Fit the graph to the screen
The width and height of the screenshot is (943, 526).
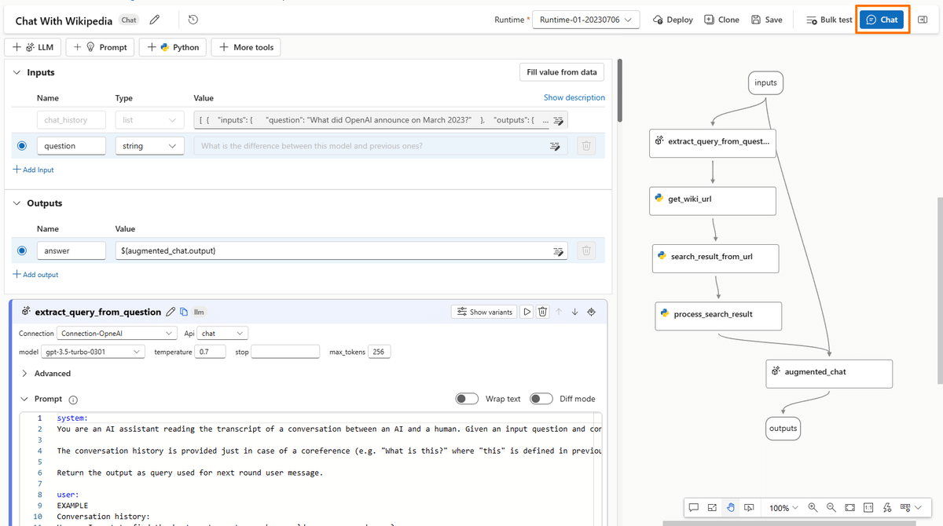point(849,507)
